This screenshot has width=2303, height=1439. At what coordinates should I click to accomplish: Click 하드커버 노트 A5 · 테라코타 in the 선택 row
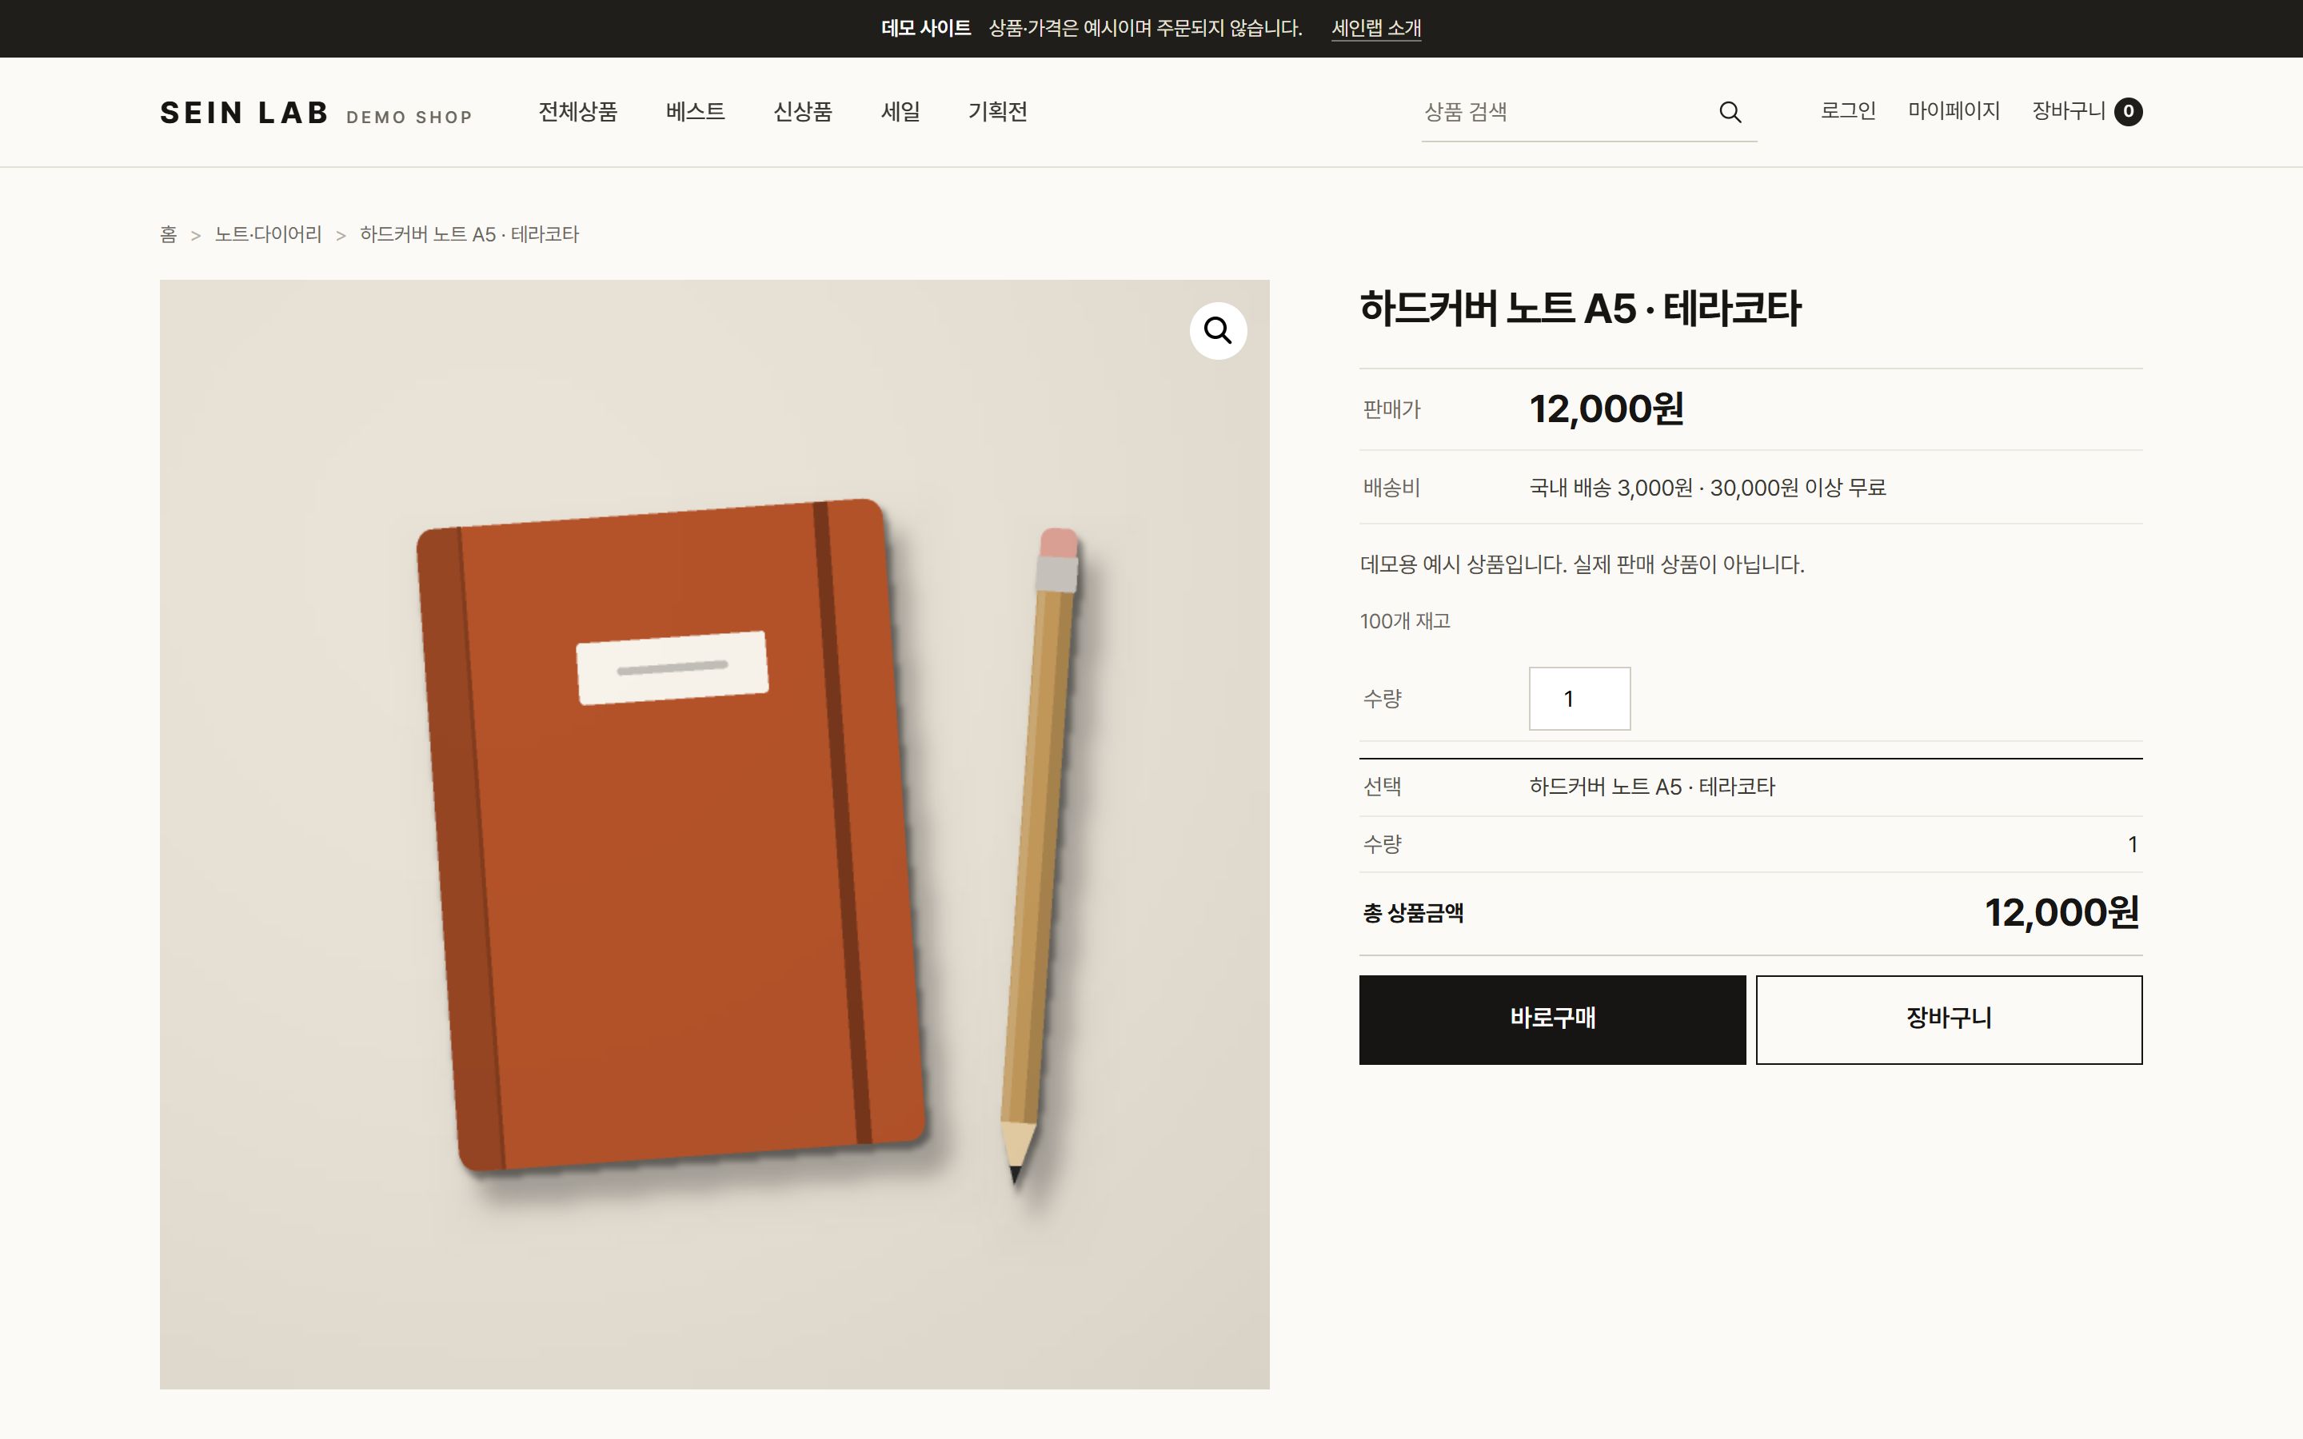pyautogui.click(x=1652, y=787)
